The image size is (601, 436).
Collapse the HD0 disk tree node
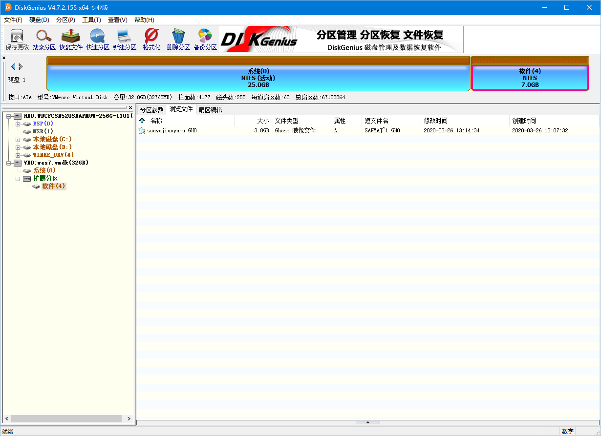tap(9, 116)
